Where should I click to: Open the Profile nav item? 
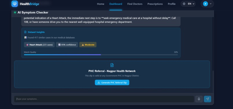pos(172,4)
